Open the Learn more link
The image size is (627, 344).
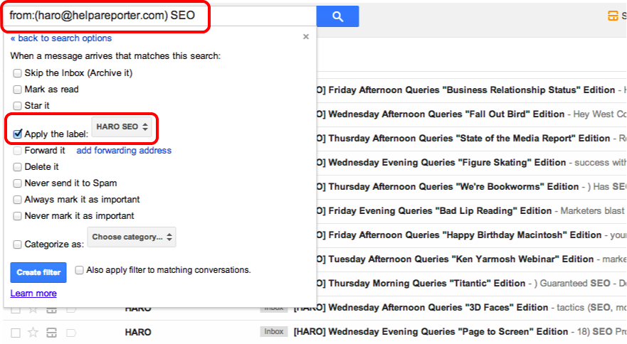33,294
